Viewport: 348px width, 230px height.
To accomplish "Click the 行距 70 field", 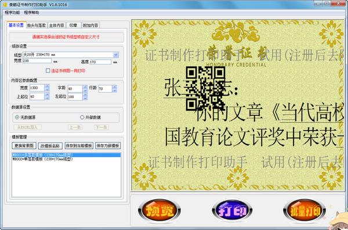I will pos(105,89).
